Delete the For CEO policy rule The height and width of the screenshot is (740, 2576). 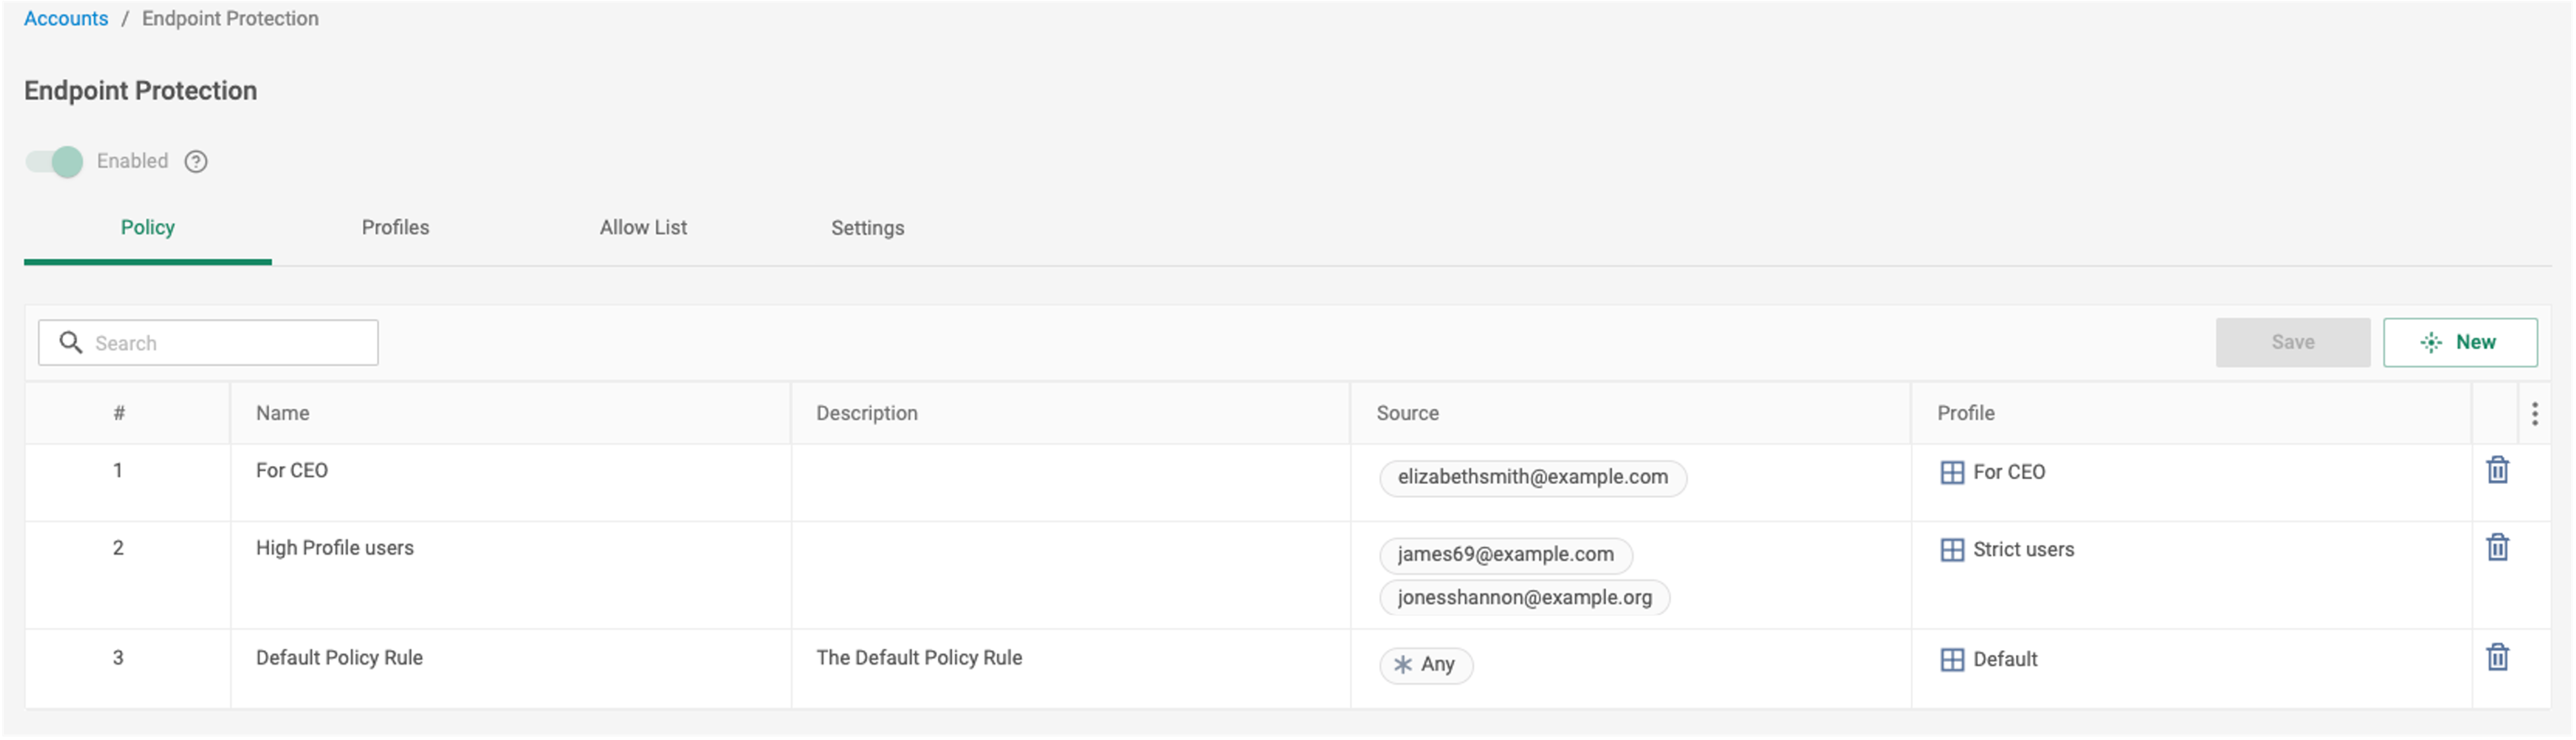pos(2497,470)
